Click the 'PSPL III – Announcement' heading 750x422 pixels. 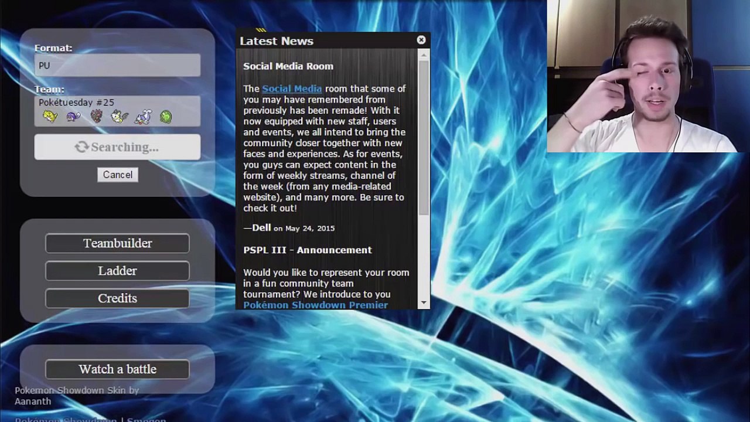pos(308,250)
